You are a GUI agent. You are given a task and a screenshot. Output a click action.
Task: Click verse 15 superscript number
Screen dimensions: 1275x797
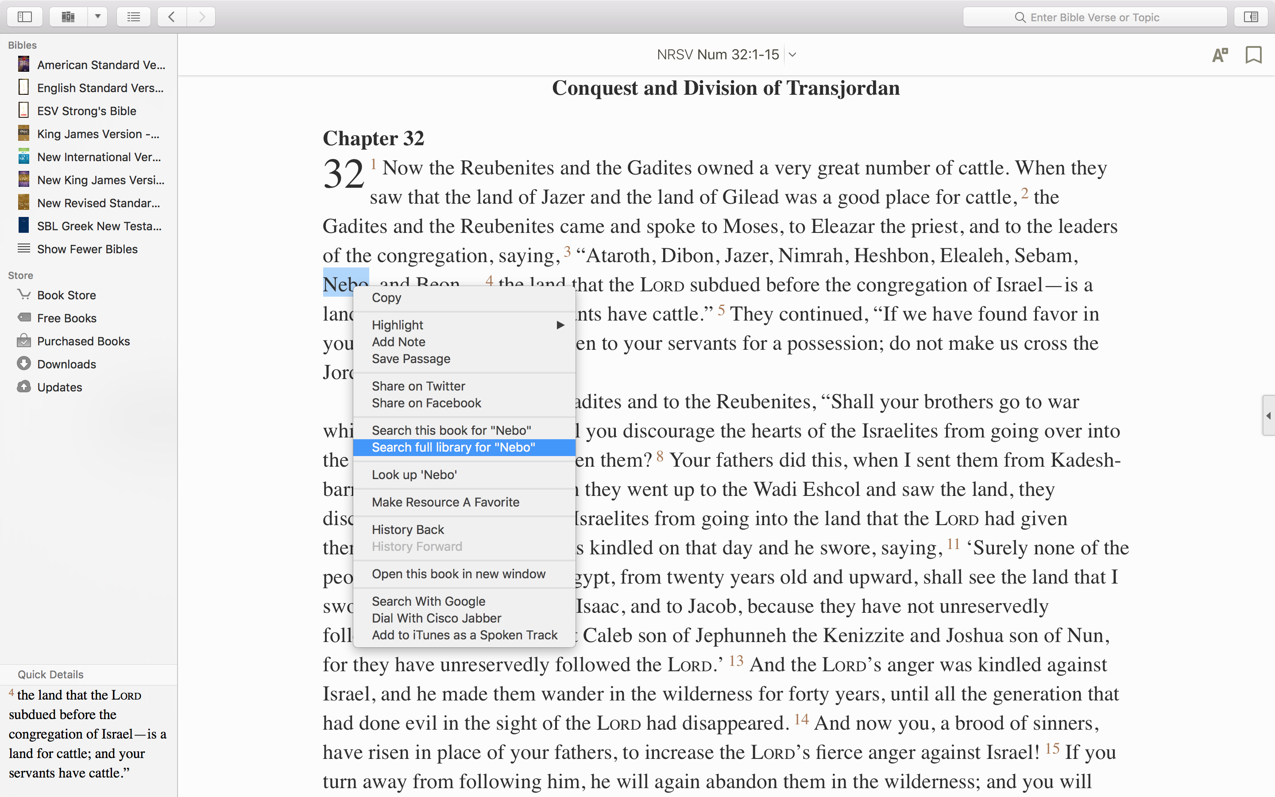pyautogui.click(x=1052, y=748)
